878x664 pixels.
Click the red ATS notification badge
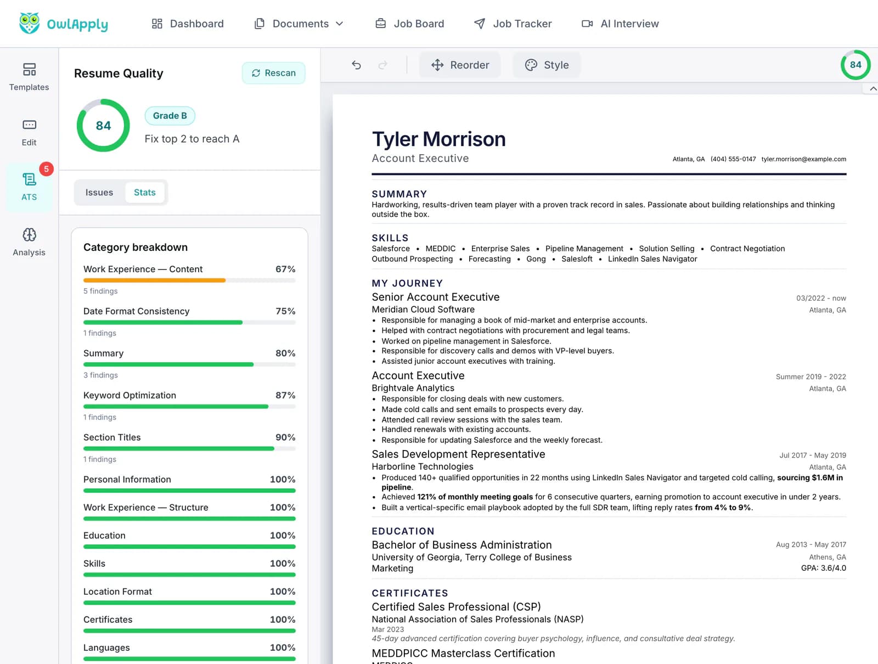(x=46, y=169)
